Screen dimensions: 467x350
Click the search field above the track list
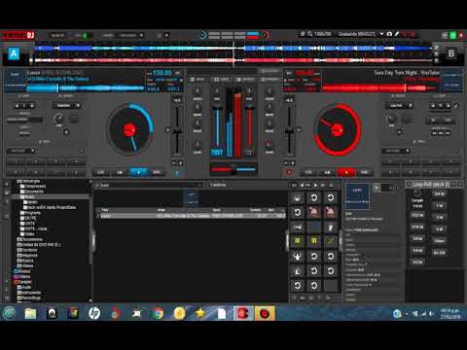(149, 185)
